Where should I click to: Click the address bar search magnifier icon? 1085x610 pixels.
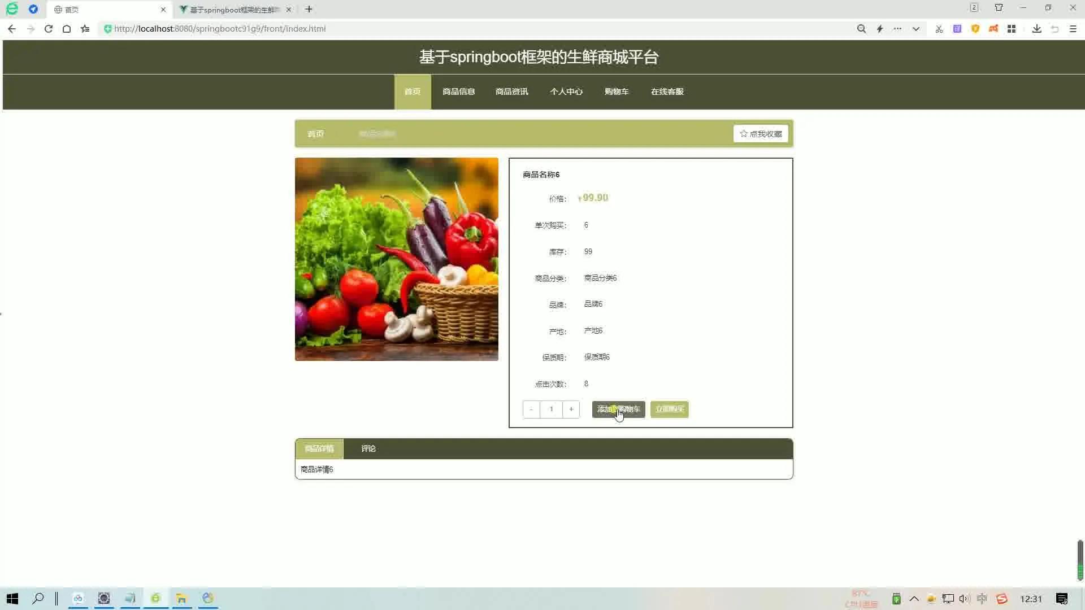[861, 29]
